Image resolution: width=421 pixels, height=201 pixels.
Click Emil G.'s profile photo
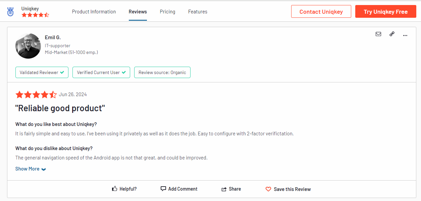[x=28, y=46]
